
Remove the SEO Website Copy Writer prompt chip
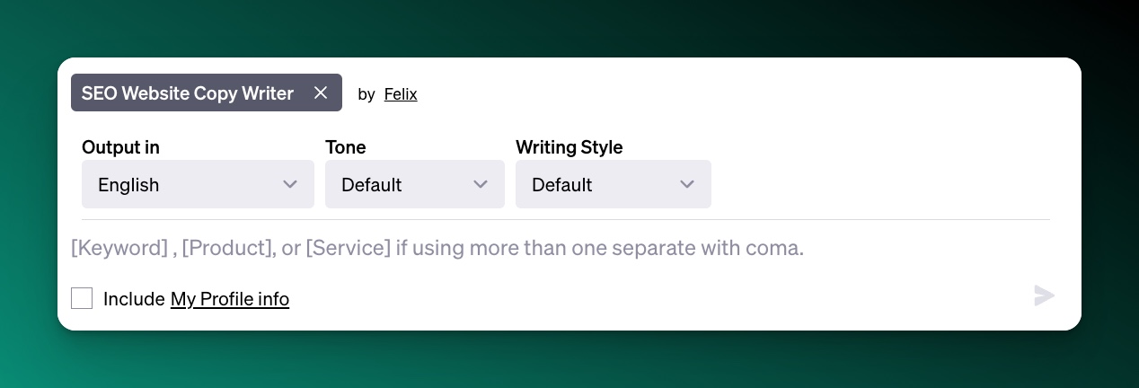(x=321, y=93)
